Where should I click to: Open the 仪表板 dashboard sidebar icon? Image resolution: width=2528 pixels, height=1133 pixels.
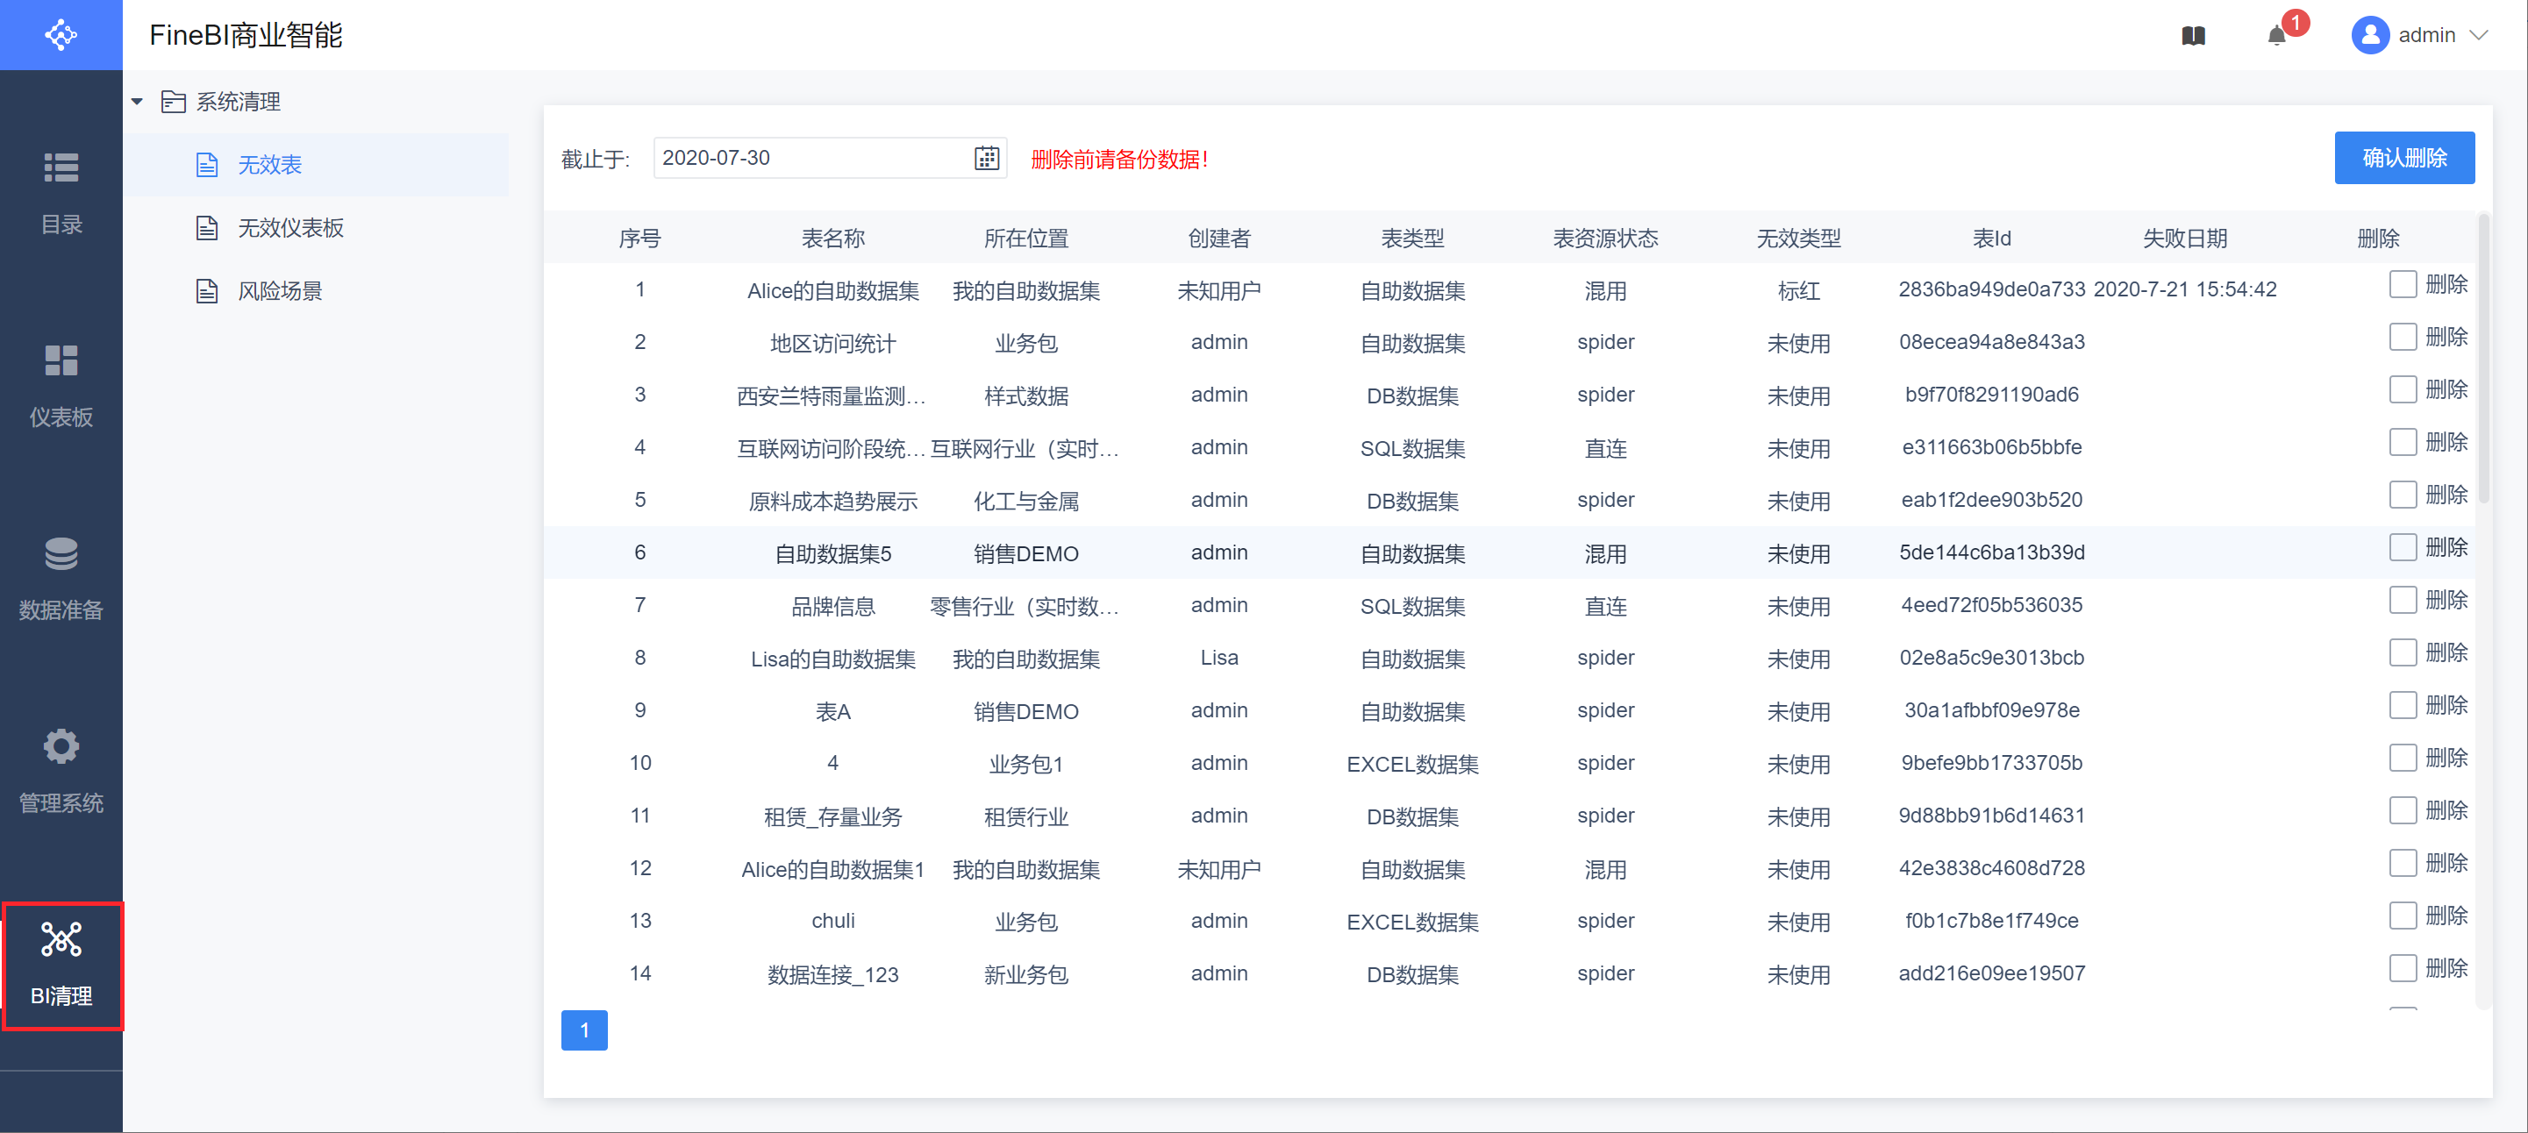tap(61, 361)
